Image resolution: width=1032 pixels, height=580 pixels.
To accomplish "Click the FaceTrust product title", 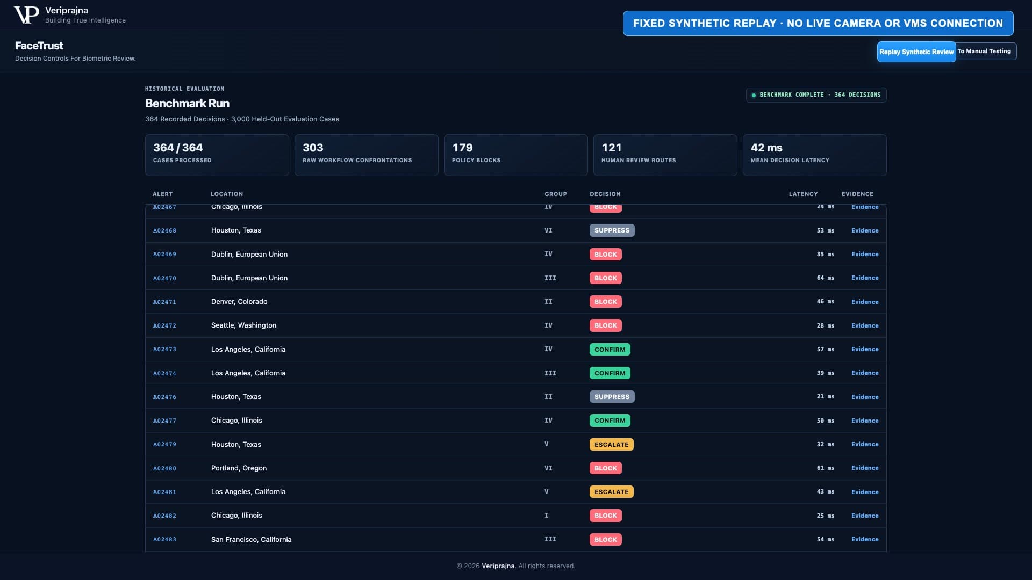I will pos(39,46).
